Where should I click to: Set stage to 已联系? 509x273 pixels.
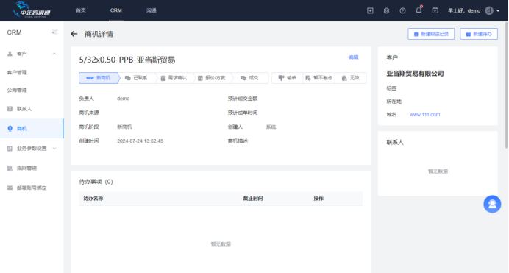point(136,78)
